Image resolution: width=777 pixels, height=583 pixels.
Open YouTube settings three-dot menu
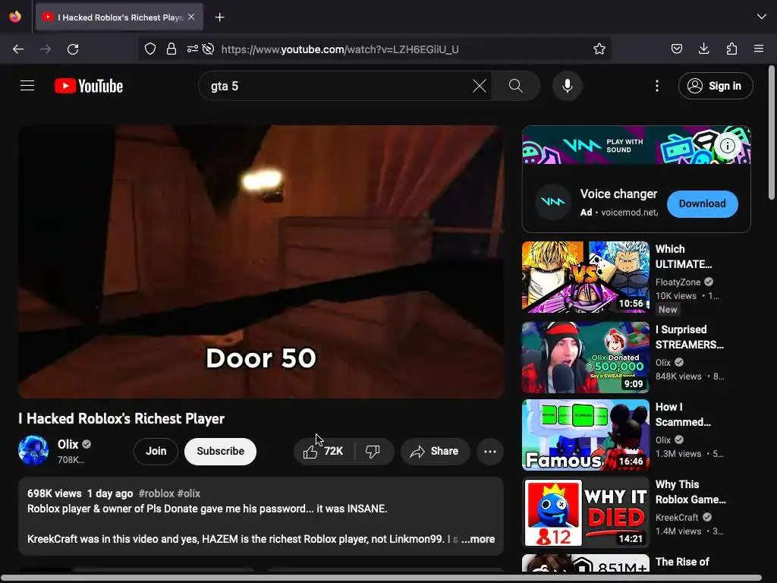click(x=657, y=86)
